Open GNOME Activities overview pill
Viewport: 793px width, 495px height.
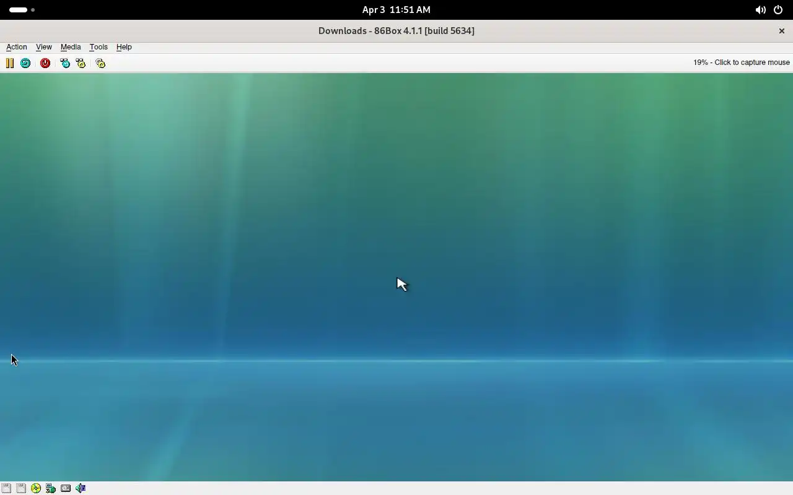pyautogui.click(x=22, y=10)
